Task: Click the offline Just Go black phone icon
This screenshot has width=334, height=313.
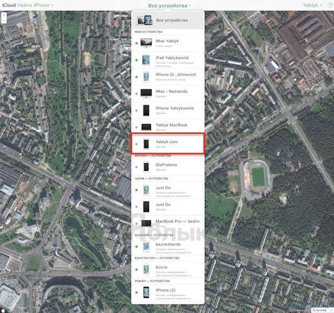Action: (146, 207)
